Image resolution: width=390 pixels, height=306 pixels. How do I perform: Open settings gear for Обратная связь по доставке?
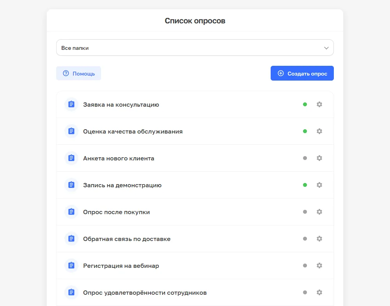click(319, 239)
